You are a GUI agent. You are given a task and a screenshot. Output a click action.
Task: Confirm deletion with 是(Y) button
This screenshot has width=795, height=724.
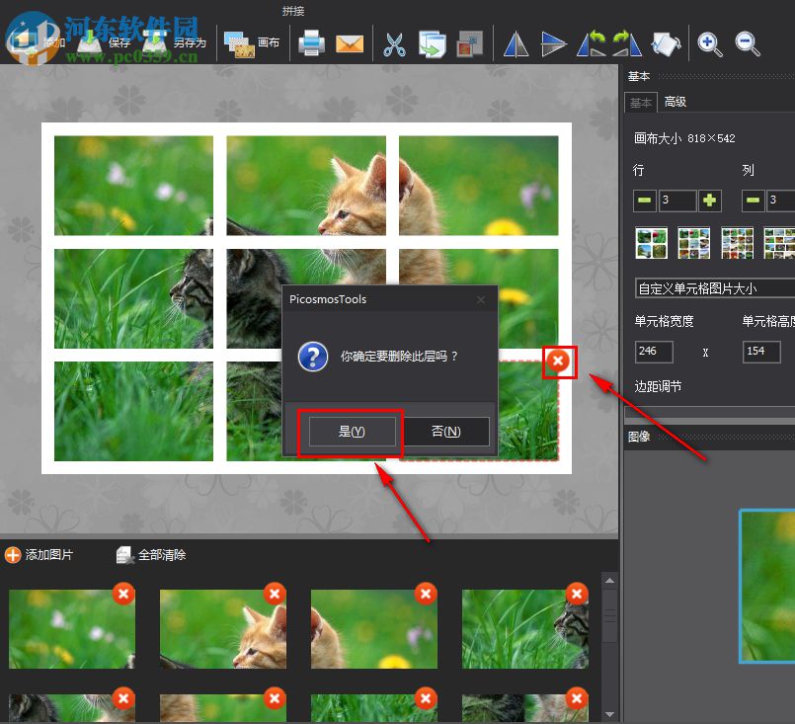click(352, 432)
